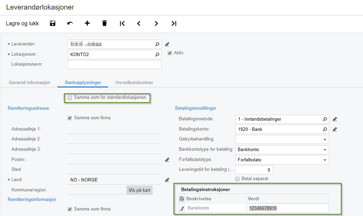The image size is (363, 216).
Task: Switch to Generell informasjon tab
Action: (29, 83)
